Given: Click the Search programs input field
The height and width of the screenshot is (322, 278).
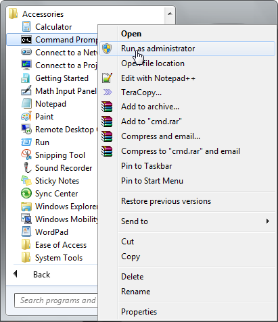Looking at the screenshot, I should pyautogui.click(x=56, y=300).
